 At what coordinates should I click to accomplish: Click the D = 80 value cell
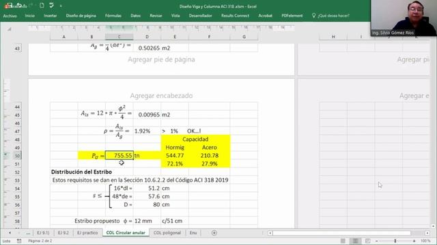coord(147,205)
